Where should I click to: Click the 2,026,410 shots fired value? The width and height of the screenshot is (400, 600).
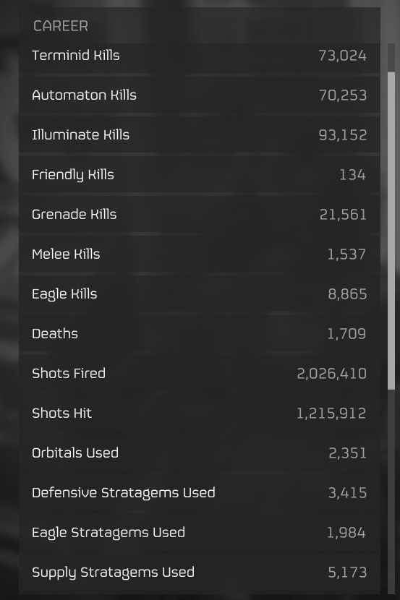point(331,374)
